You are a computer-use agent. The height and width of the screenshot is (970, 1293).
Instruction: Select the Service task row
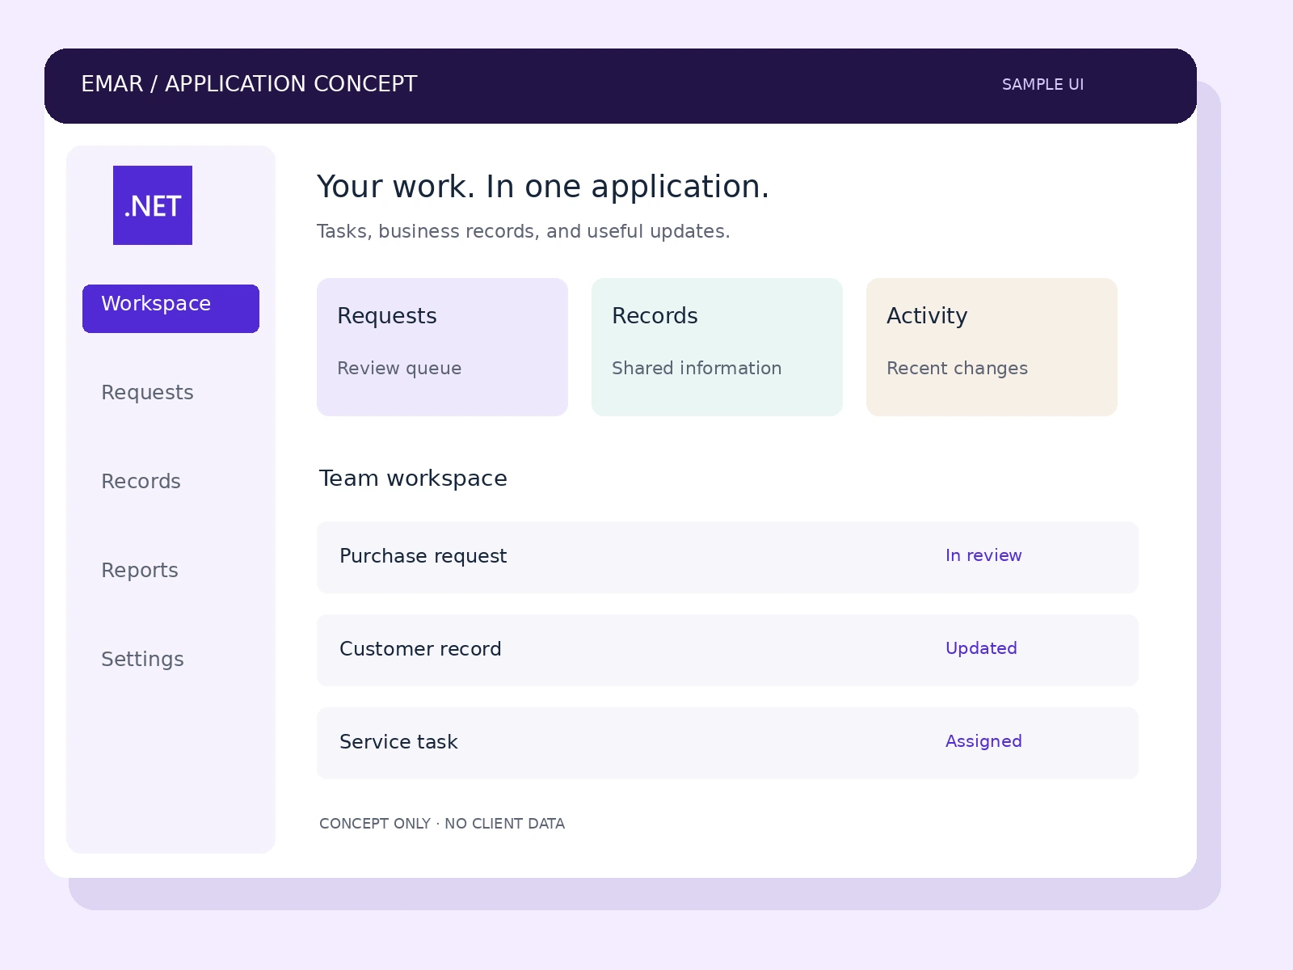pos(727,743)
